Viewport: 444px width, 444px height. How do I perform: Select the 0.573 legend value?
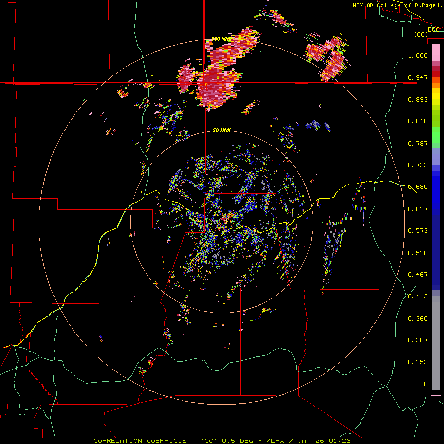coord(418,231)
